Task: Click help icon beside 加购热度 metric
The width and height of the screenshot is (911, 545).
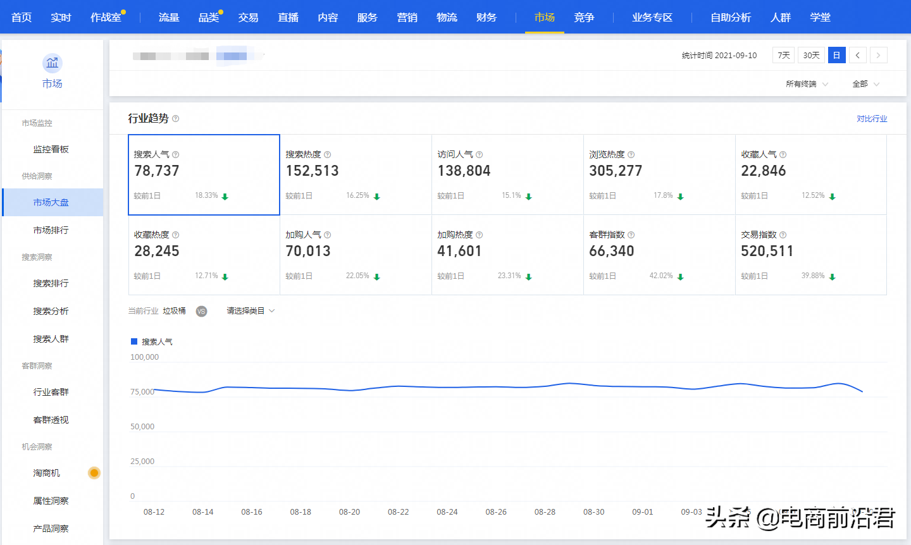Action: pos(480,235)
